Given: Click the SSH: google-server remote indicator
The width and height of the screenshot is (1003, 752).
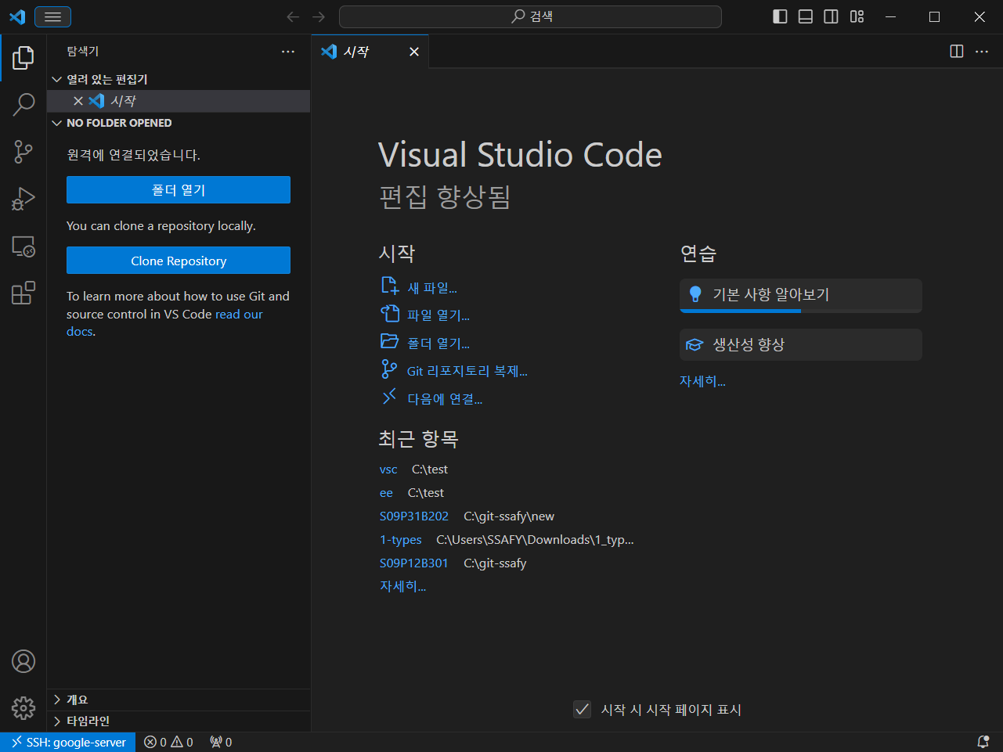Looking at the screenshot, I should click(68, 743).
